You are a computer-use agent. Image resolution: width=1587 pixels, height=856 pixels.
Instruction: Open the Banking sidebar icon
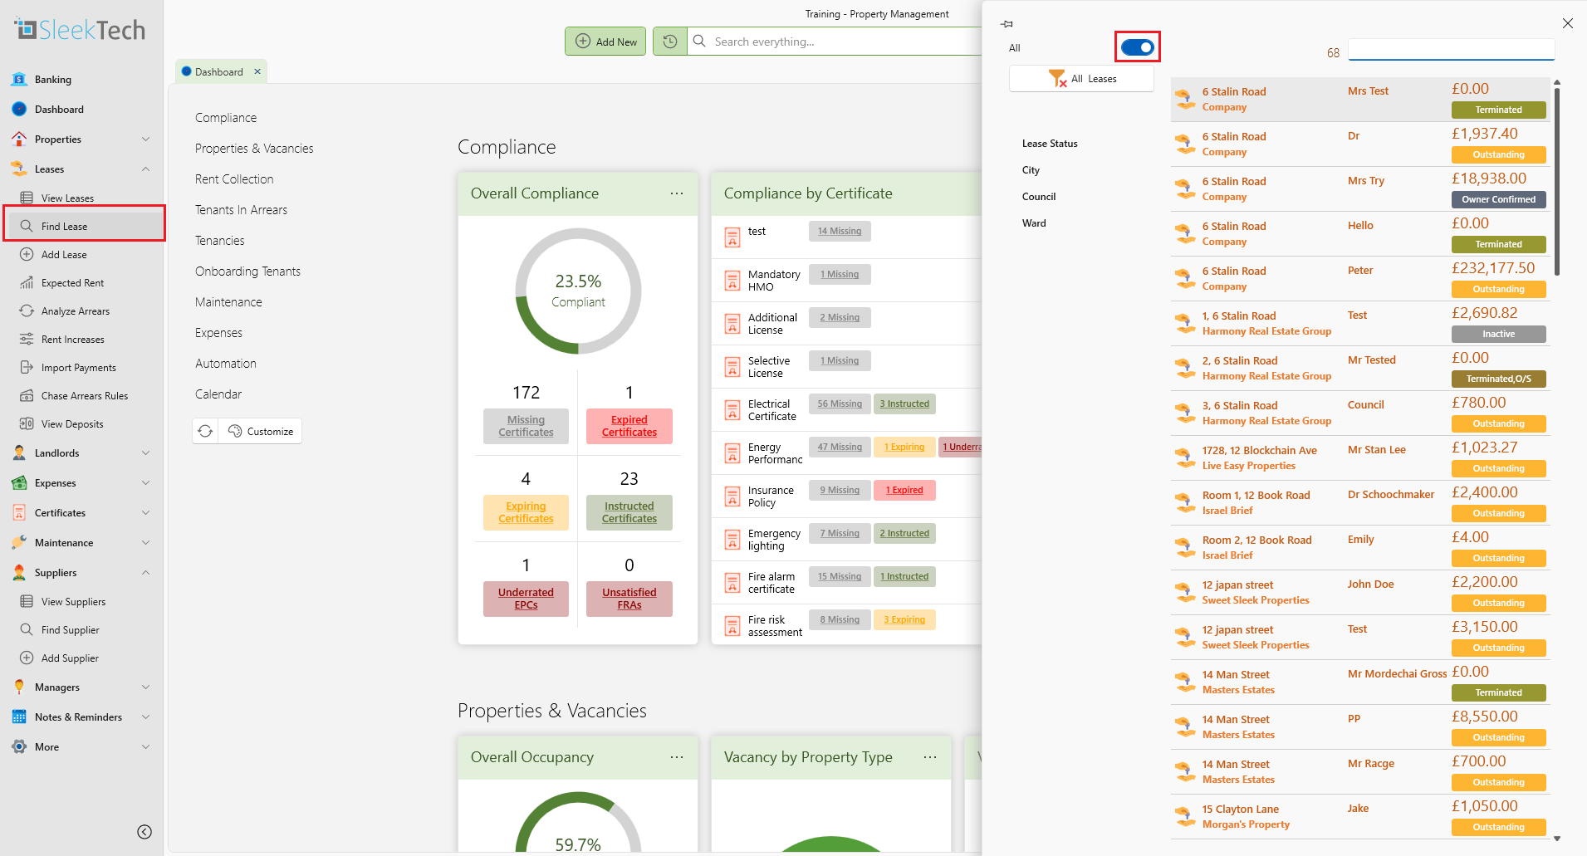coord(19,80)
